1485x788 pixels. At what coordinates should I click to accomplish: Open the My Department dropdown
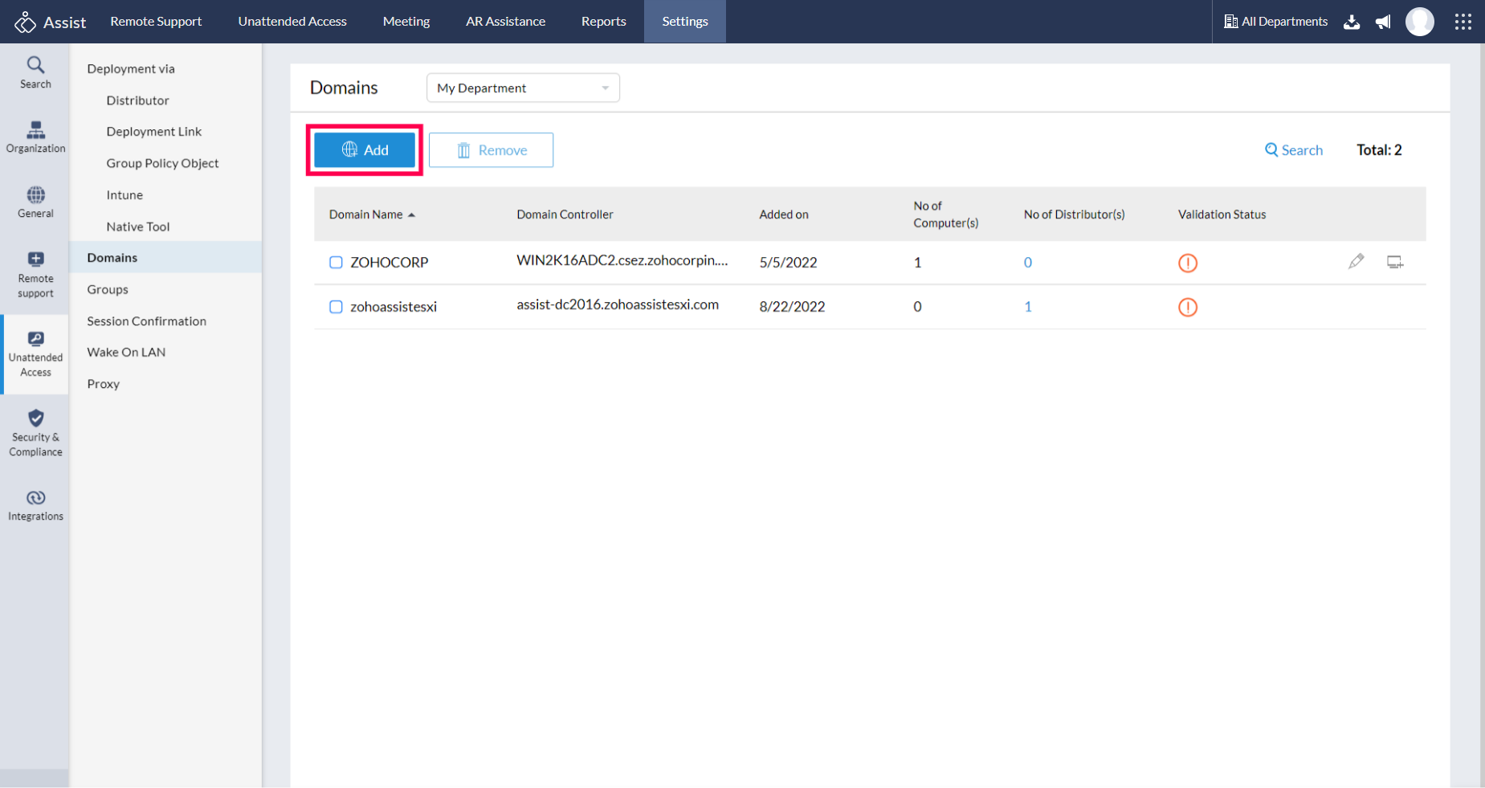pyautogui.click(x=522, y=88)
